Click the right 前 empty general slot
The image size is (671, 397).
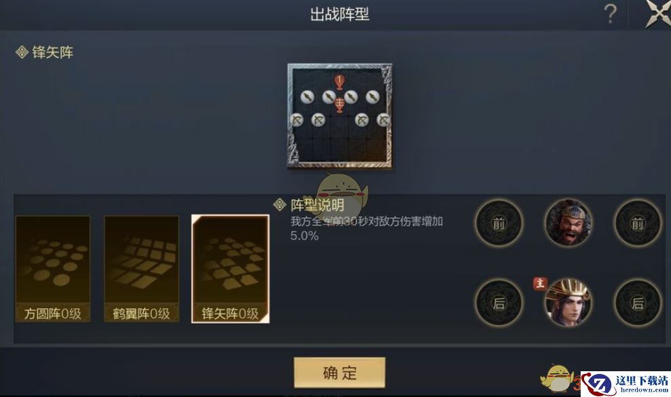pyautogui.click(x=638, y=223)
